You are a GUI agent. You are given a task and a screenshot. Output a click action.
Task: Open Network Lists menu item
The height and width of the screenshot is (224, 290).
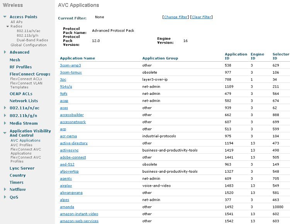coord(24,101)
